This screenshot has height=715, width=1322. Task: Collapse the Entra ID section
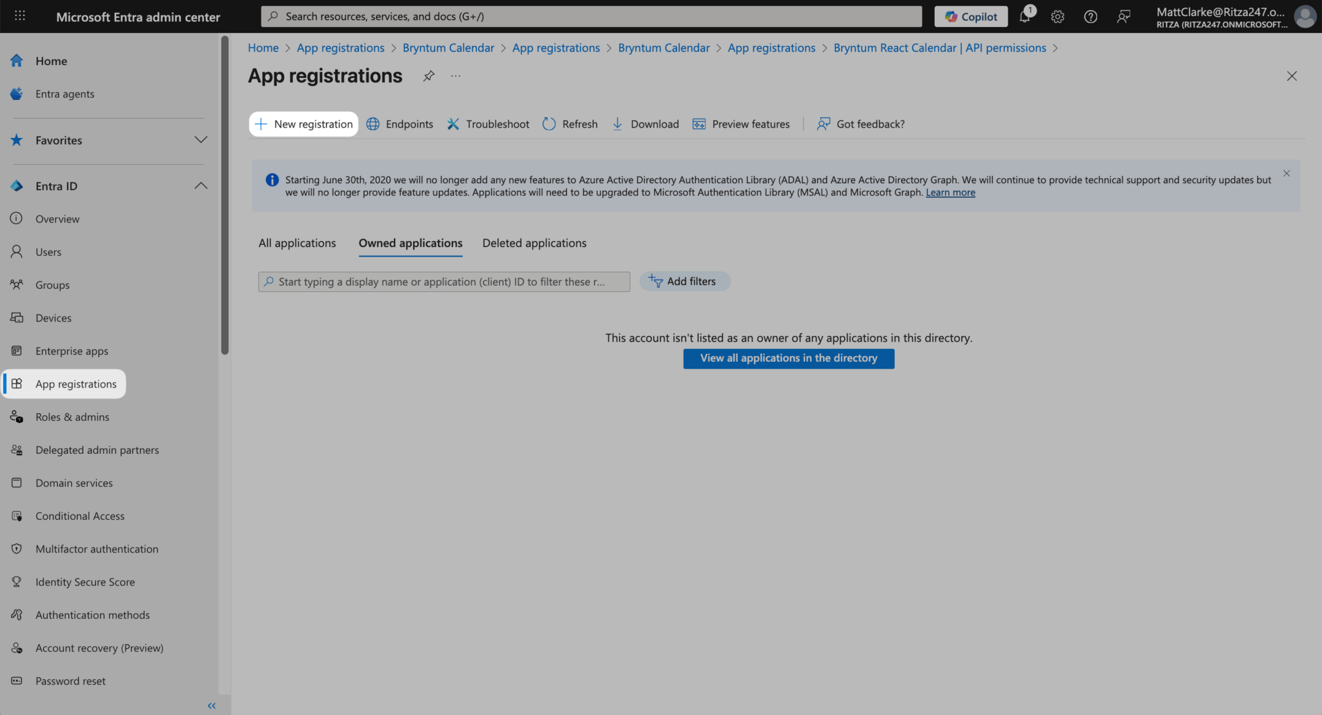click(201, 186)
